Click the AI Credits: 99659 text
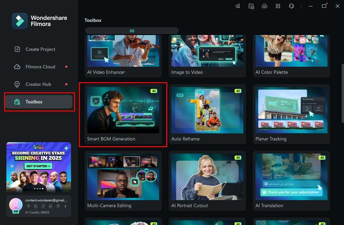Screen dimensions: 344x225 click(37, 213)
